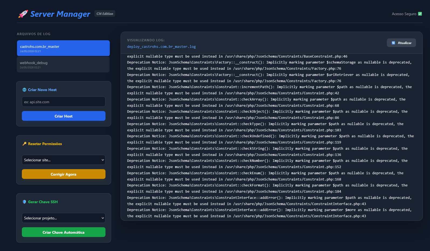
Task: Click log line ending Constraint.php:152
Action: (234, 167)
